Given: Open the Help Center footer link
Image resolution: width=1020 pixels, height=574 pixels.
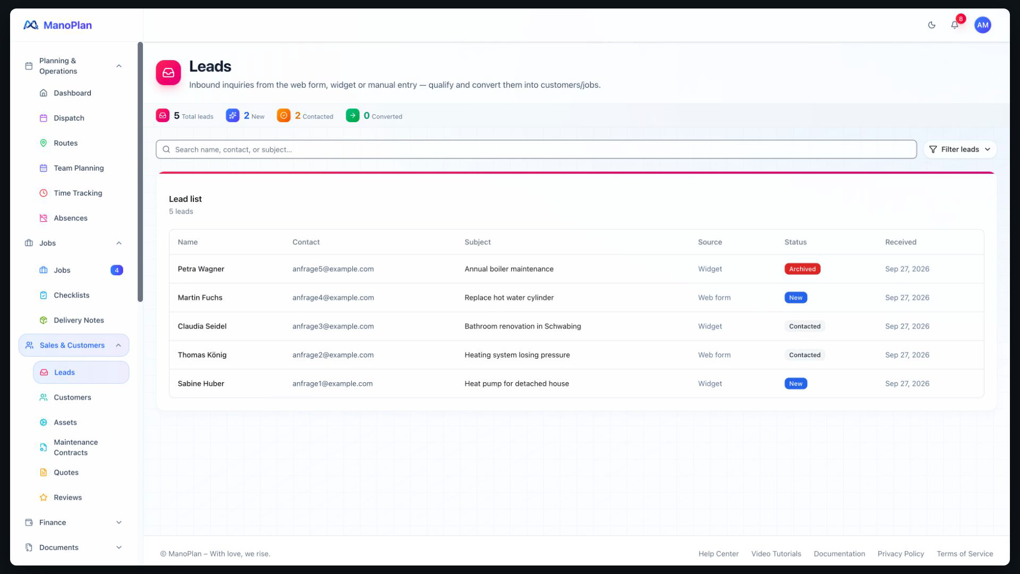Looking at the screenshot, I should coord(718,554).
